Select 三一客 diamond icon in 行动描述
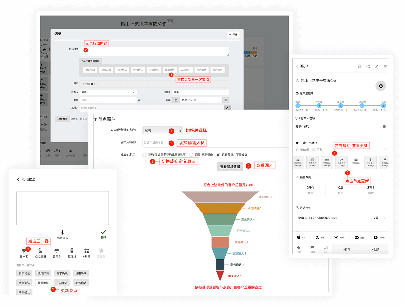This screenshot has width=404, height=307. coord(24,251)
